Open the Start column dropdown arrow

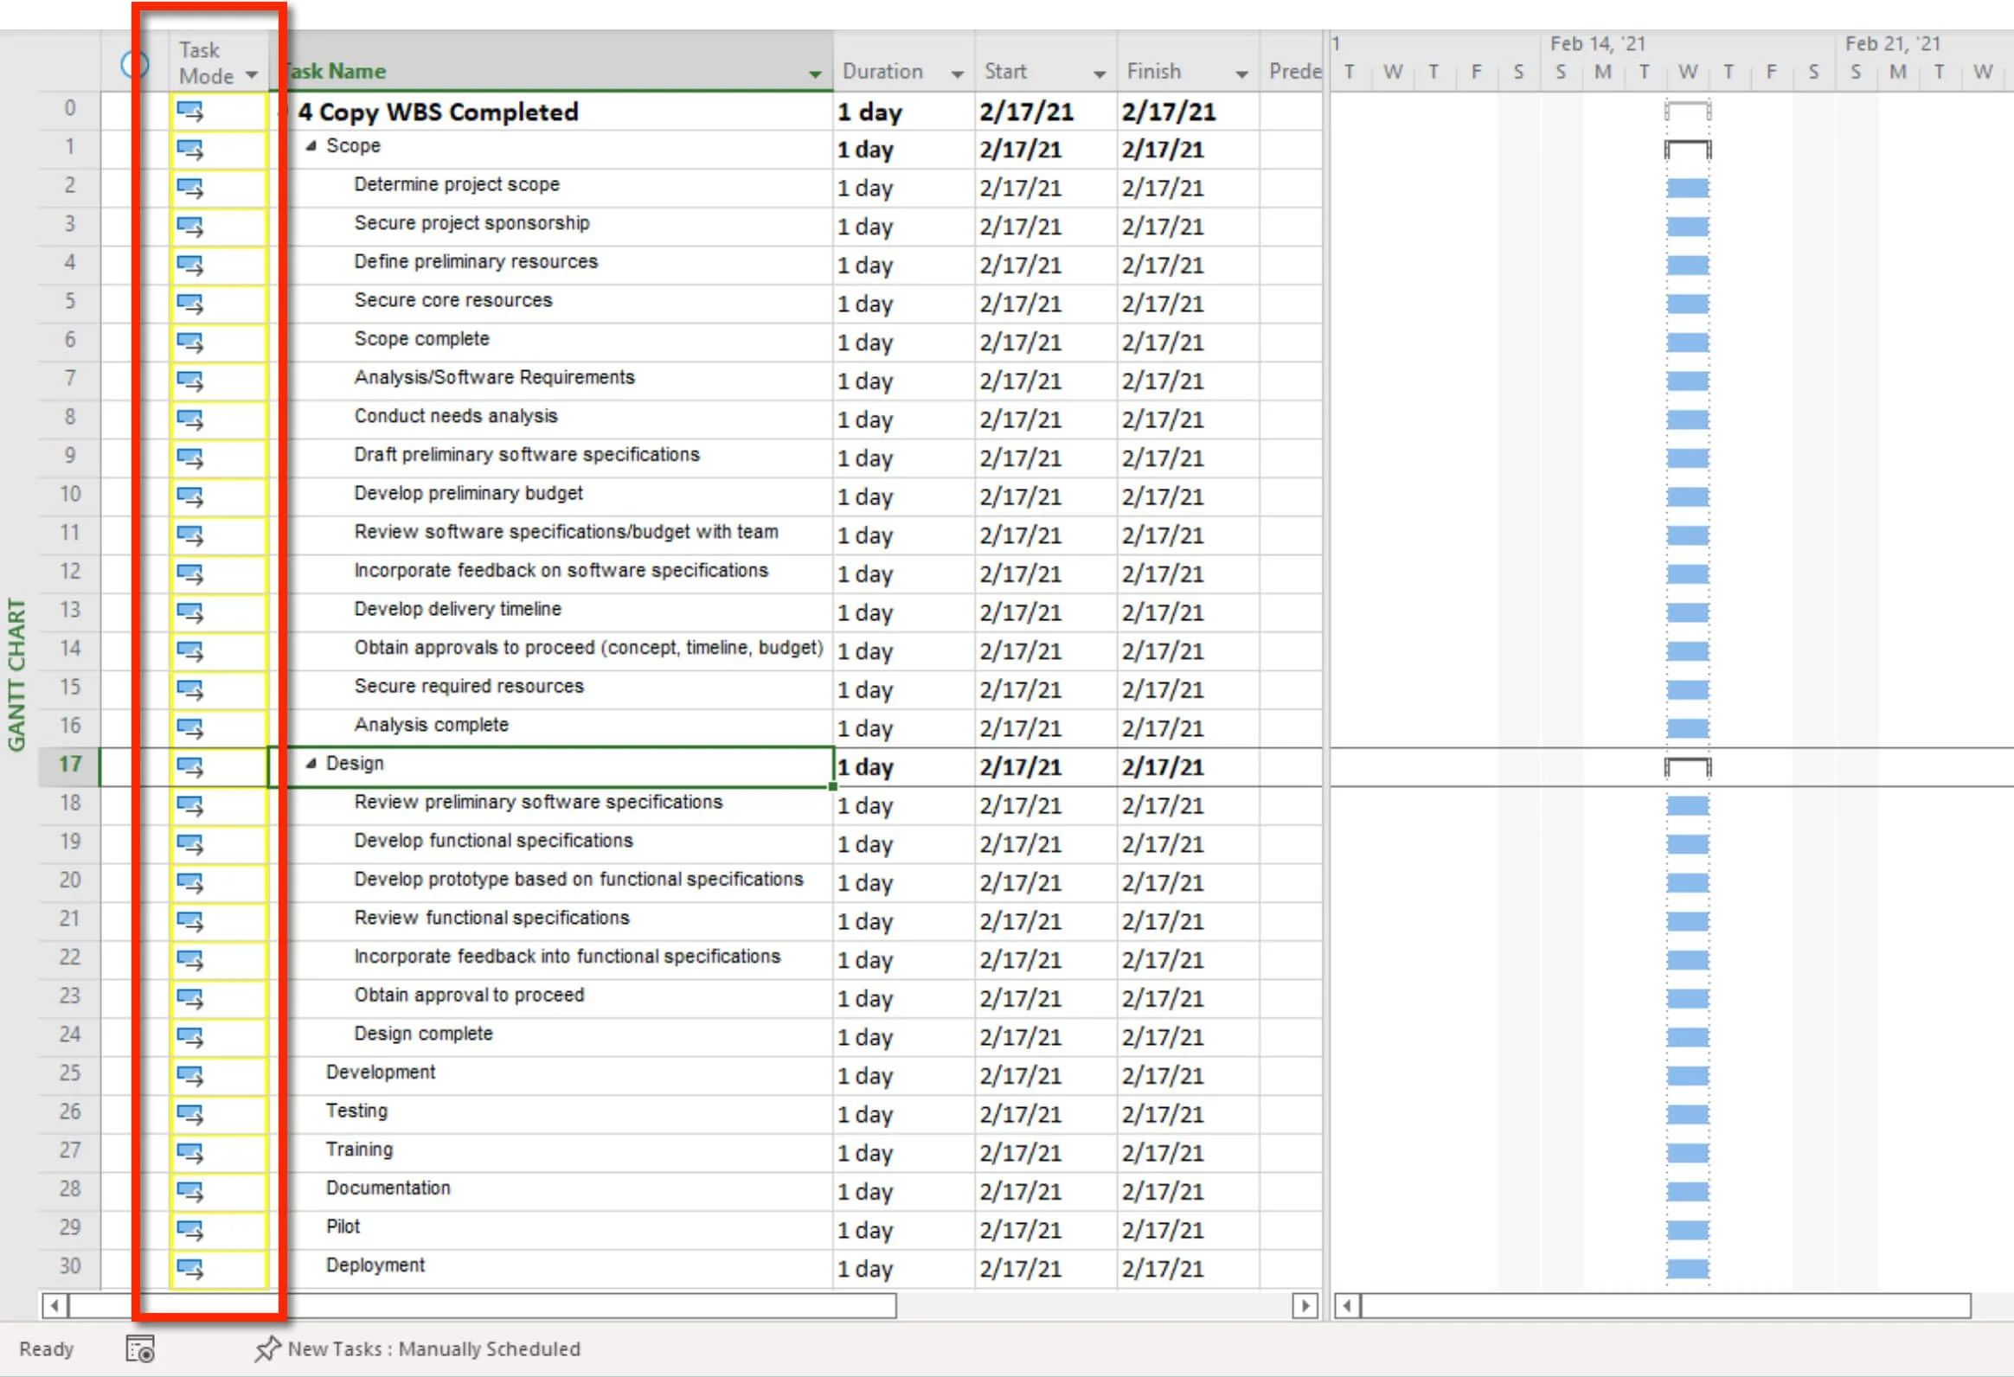click(1099, 74)
